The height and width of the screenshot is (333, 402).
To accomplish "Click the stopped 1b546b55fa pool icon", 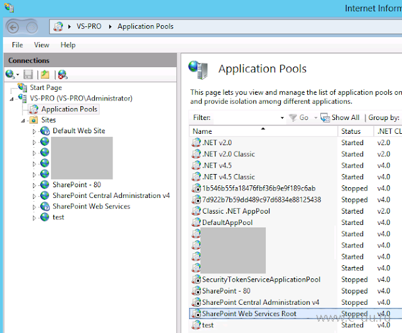I will click(196, 188).
